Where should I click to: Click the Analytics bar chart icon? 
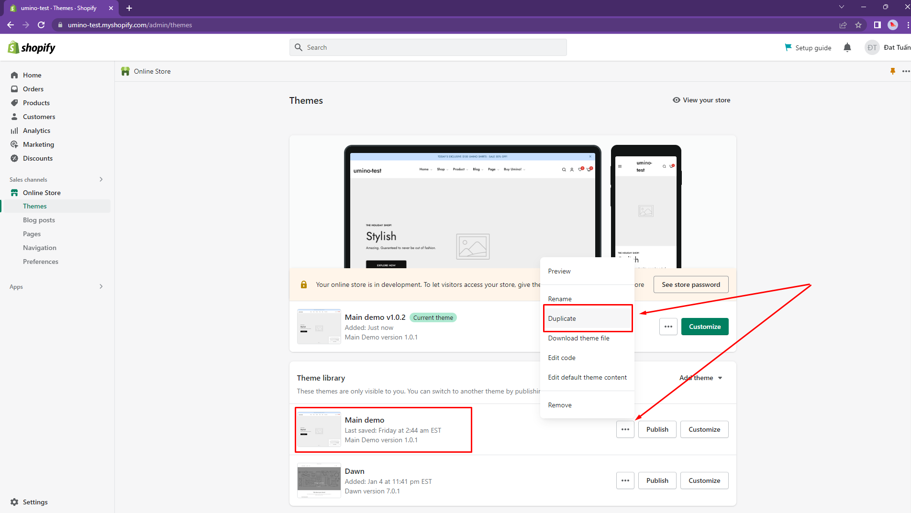click(14, 131)
